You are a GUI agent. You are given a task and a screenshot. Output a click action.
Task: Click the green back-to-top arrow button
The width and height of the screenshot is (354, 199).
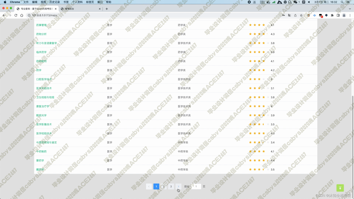tap(340, 188)
